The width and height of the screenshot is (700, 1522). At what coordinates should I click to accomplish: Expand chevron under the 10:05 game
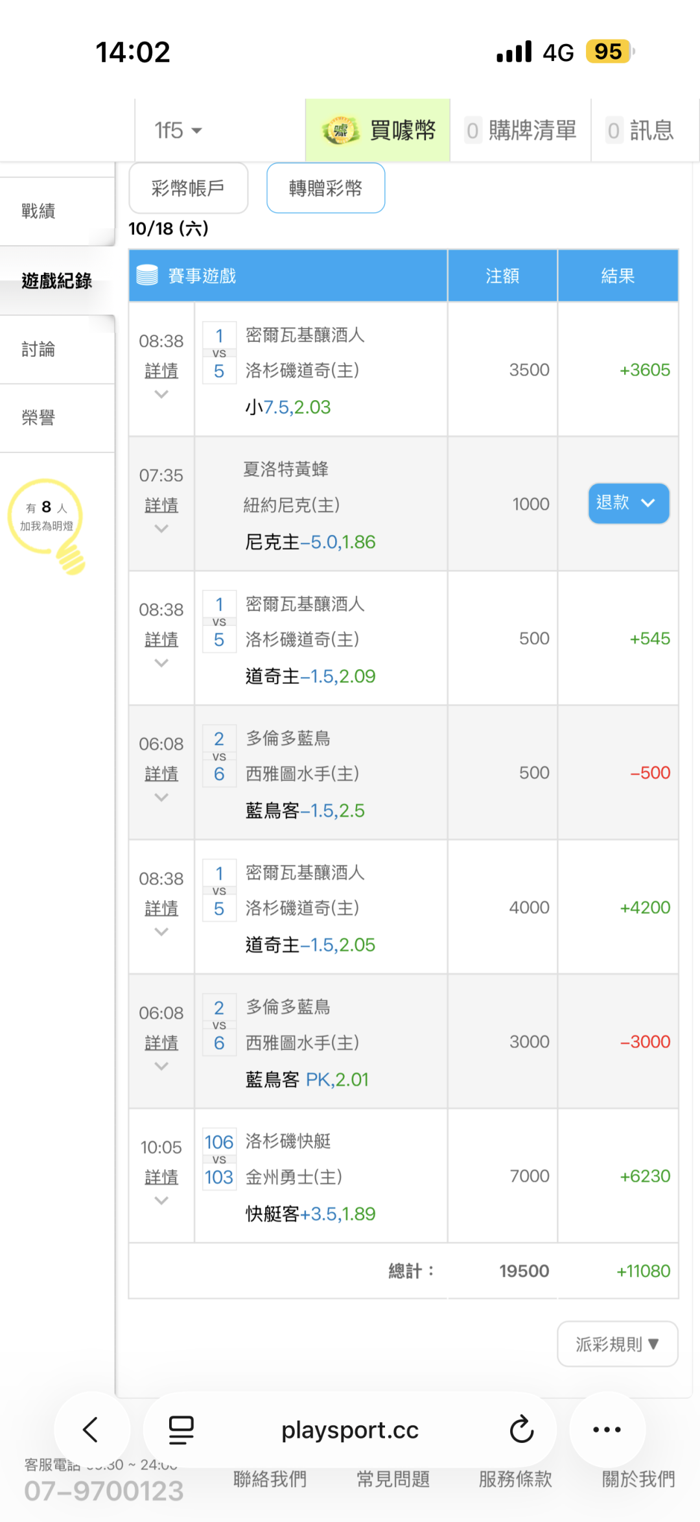[161, 1201]
